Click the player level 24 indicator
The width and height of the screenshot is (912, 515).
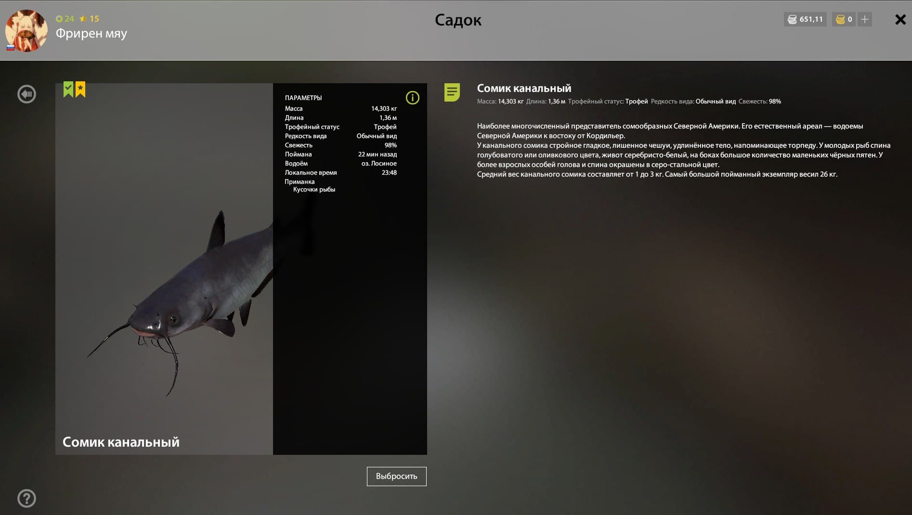tap(65, 19)
